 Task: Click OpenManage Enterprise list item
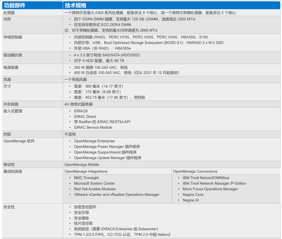point(94,141)
